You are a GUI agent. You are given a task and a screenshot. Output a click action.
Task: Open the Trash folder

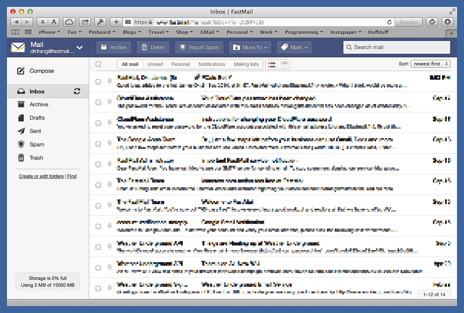pyautogui.click(x=36, y=158)
